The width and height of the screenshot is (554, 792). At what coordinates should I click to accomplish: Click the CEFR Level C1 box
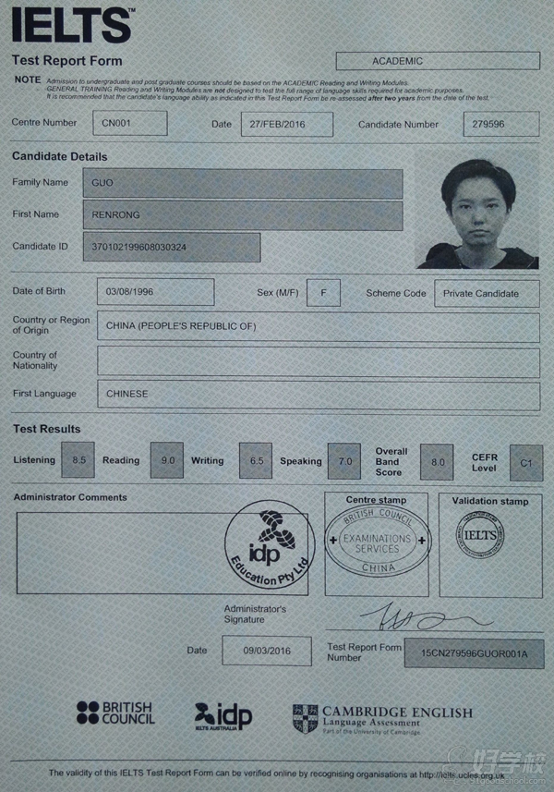525,461
